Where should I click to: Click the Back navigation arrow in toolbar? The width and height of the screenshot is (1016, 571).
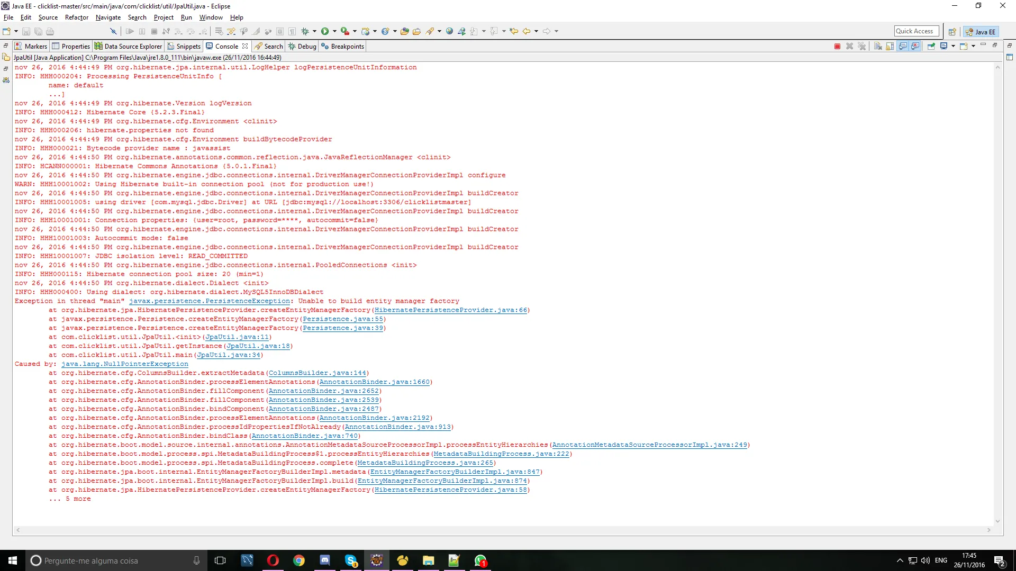527,31
